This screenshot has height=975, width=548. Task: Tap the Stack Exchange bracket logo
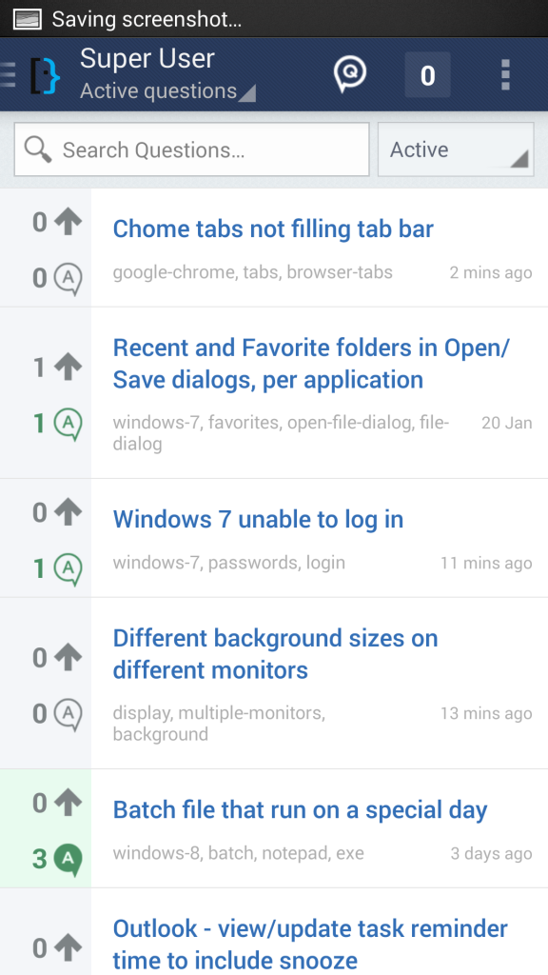[x=46, y=74]
